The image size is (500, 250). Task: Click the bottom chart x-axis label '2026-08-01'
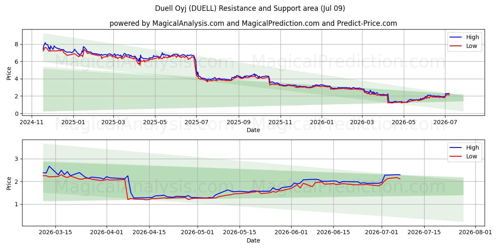point(476,233)
